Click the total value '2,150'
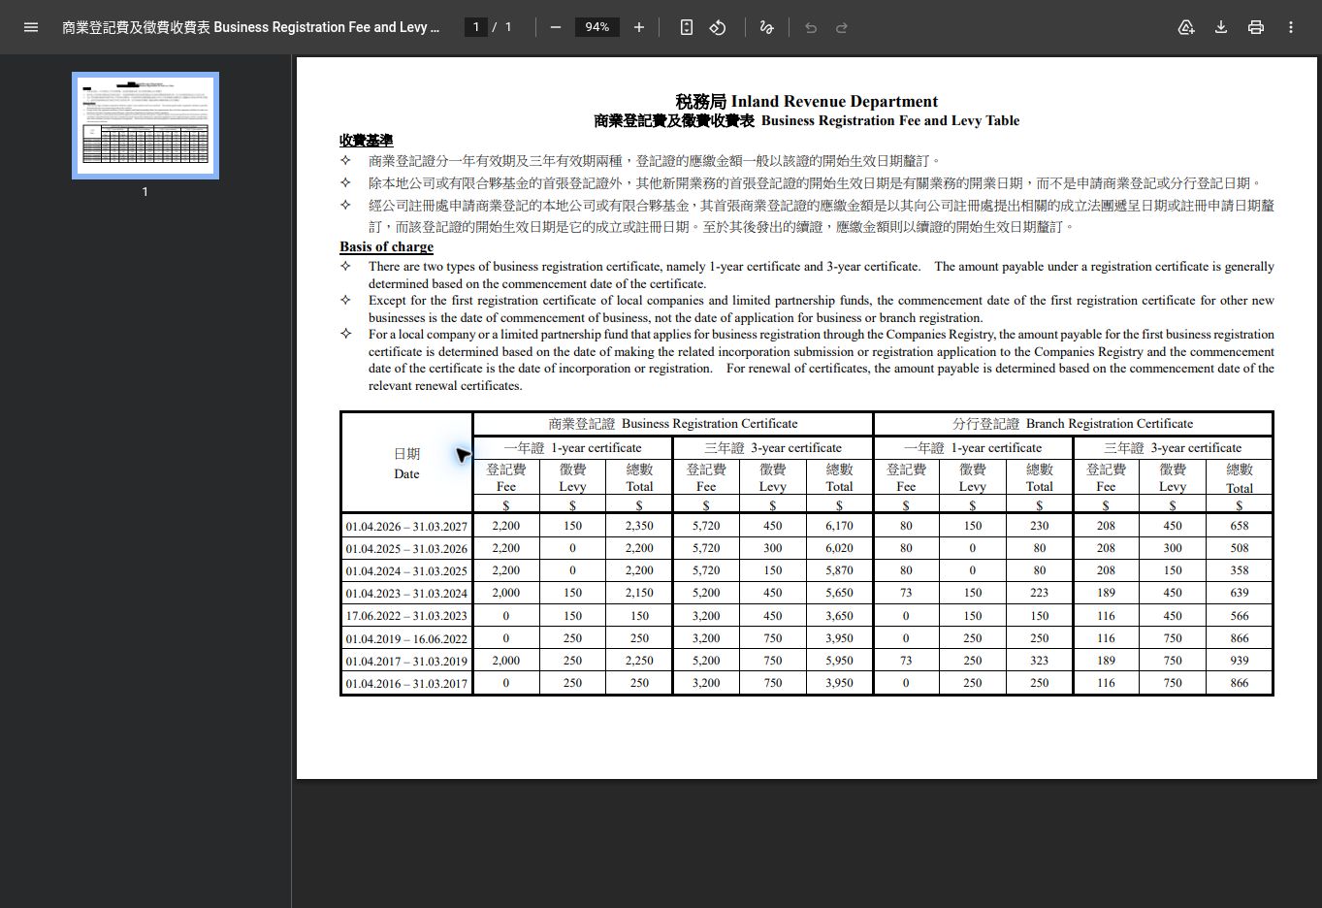The height and width of the screenshot is (908, 1322). click(639, 593)
